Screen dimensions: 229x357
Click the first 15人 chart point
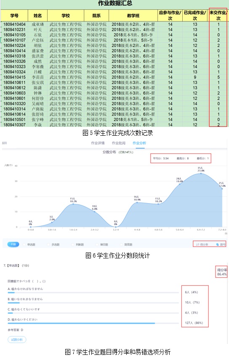coord(73,204)
